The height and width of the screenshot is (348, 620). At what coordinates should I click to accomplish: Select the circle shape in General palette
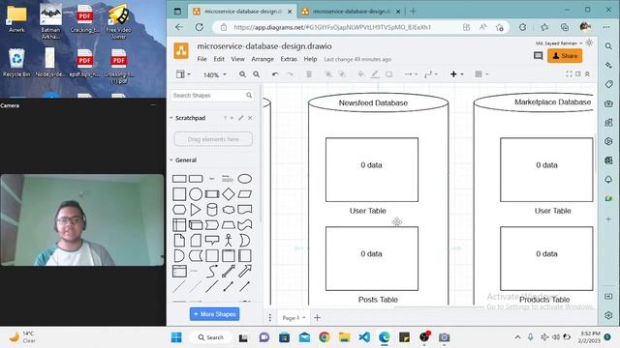(196, 194)
